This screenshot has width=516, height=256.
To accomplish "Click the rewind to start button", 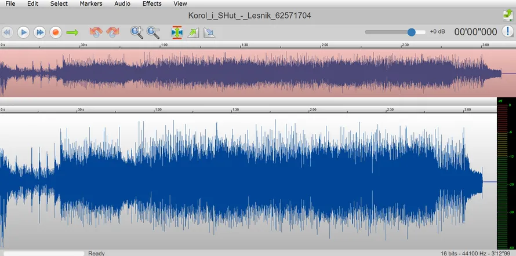I will 8,32.
